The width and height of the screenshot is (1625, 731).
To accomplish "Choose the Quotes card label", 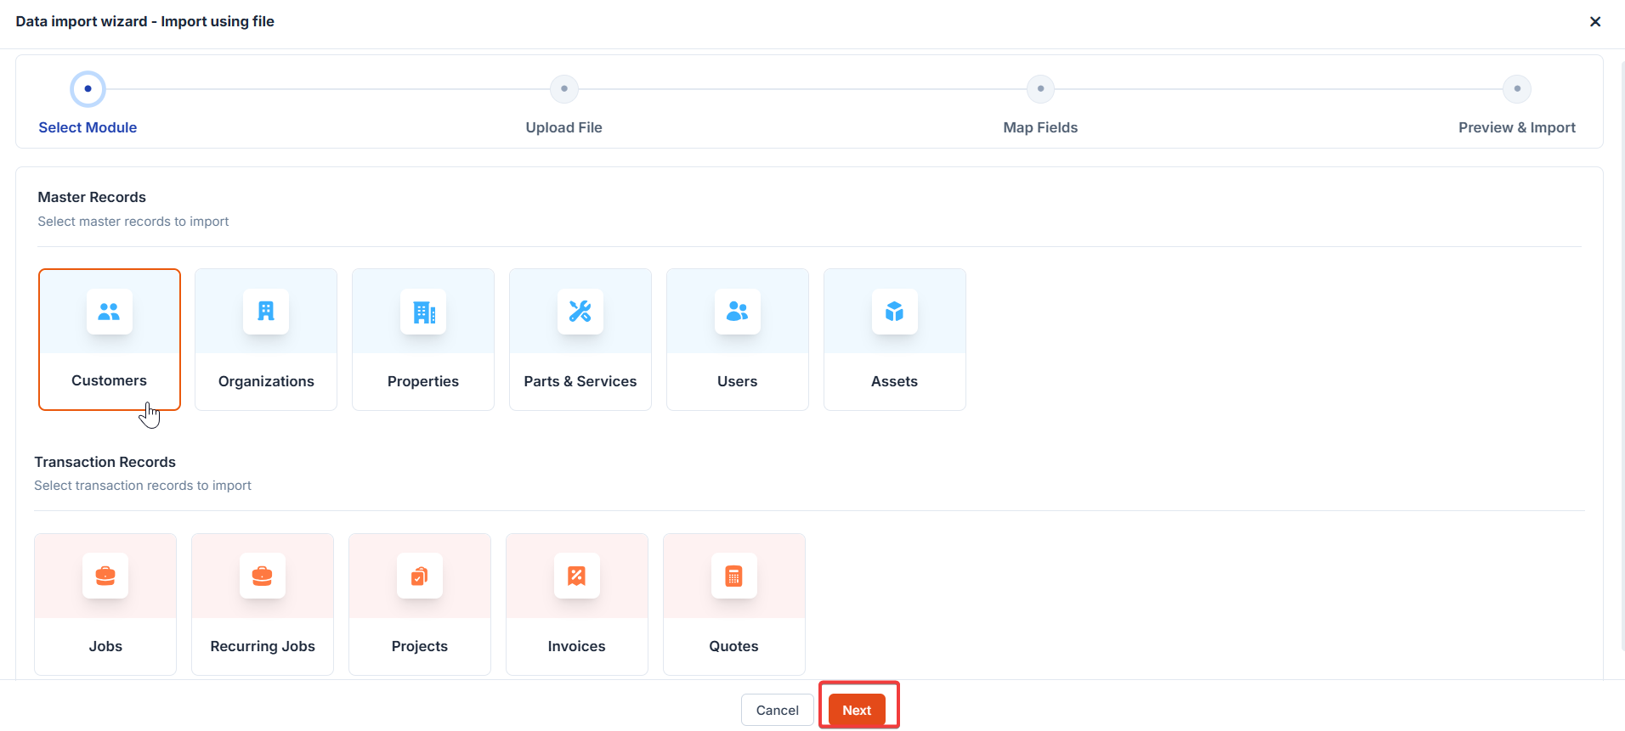I will click(x=734, y=646).
